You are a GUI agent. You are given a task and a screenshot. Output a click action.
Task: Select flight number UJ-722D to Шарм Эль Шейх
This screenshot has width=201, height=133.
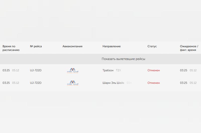[36, 83]
